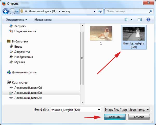This screenshot has width=156, height=125.
Task: Click the search magnifier icon
Action: [x=151, y=11]
